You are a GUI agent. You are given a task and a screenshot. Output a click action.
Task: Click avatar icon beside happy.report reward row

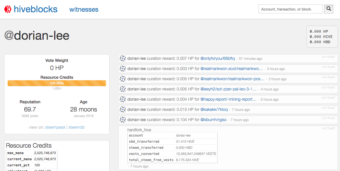123,100
